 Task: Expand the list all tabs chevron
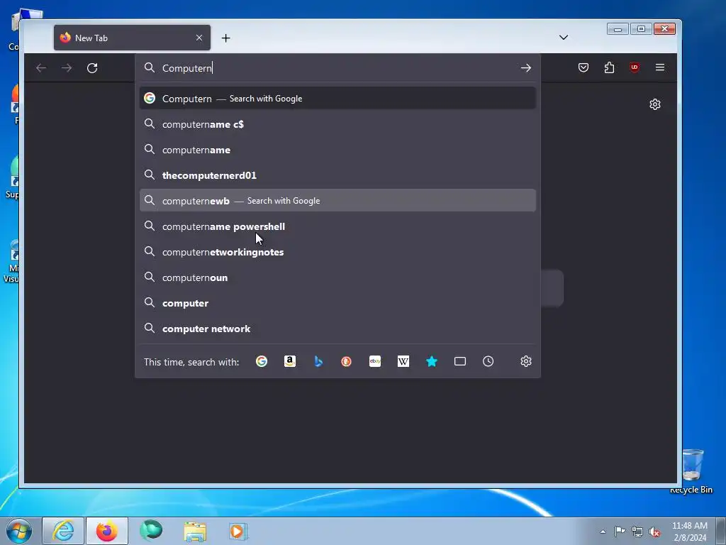click(564, 38)
